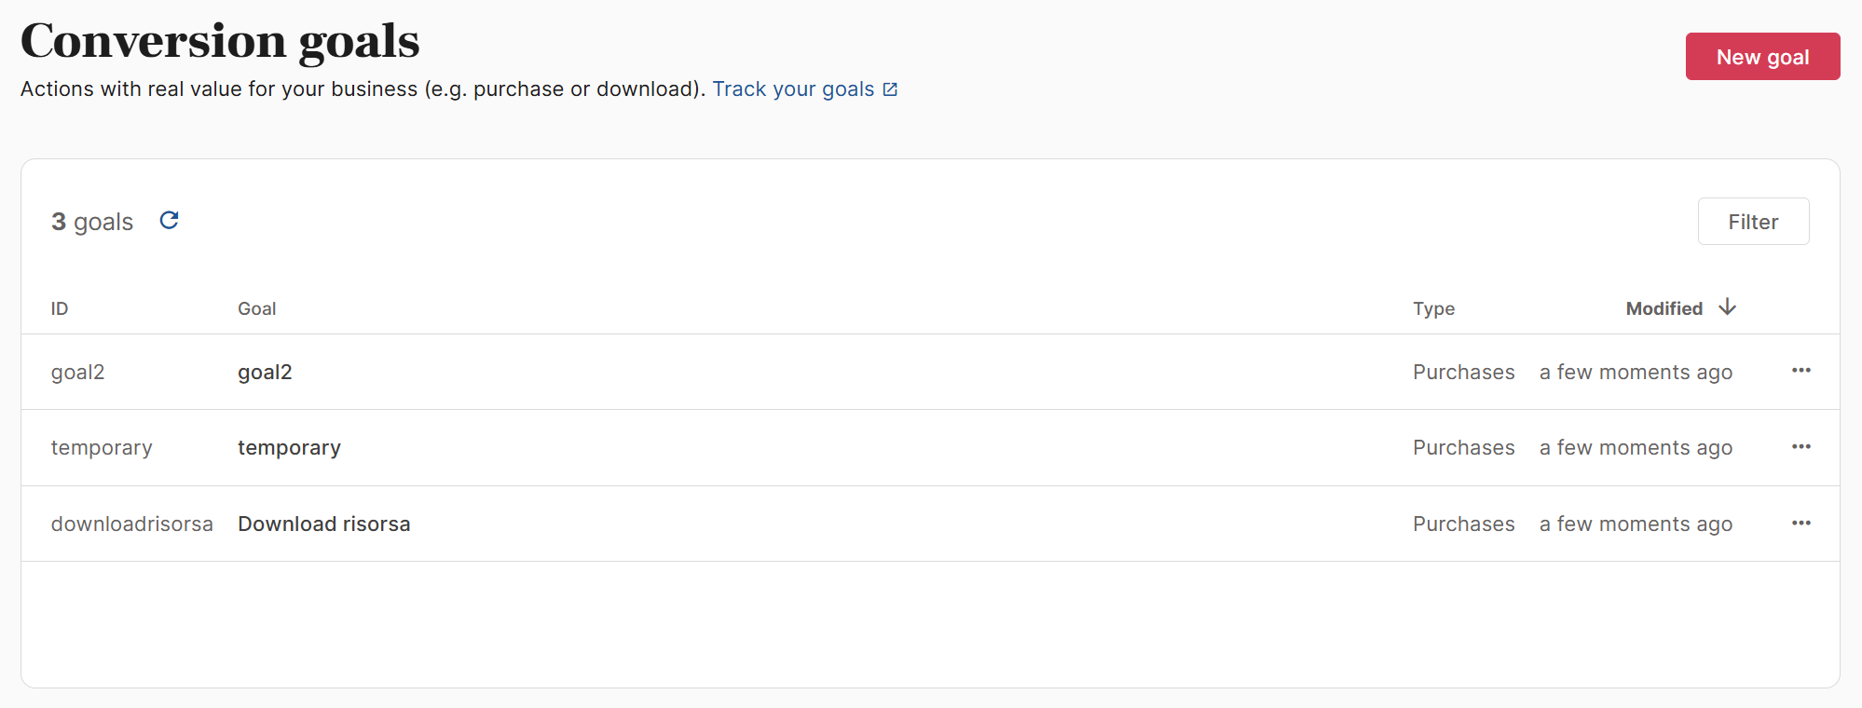
Task: Click the New goal button
Action: tap(1761, 57)
